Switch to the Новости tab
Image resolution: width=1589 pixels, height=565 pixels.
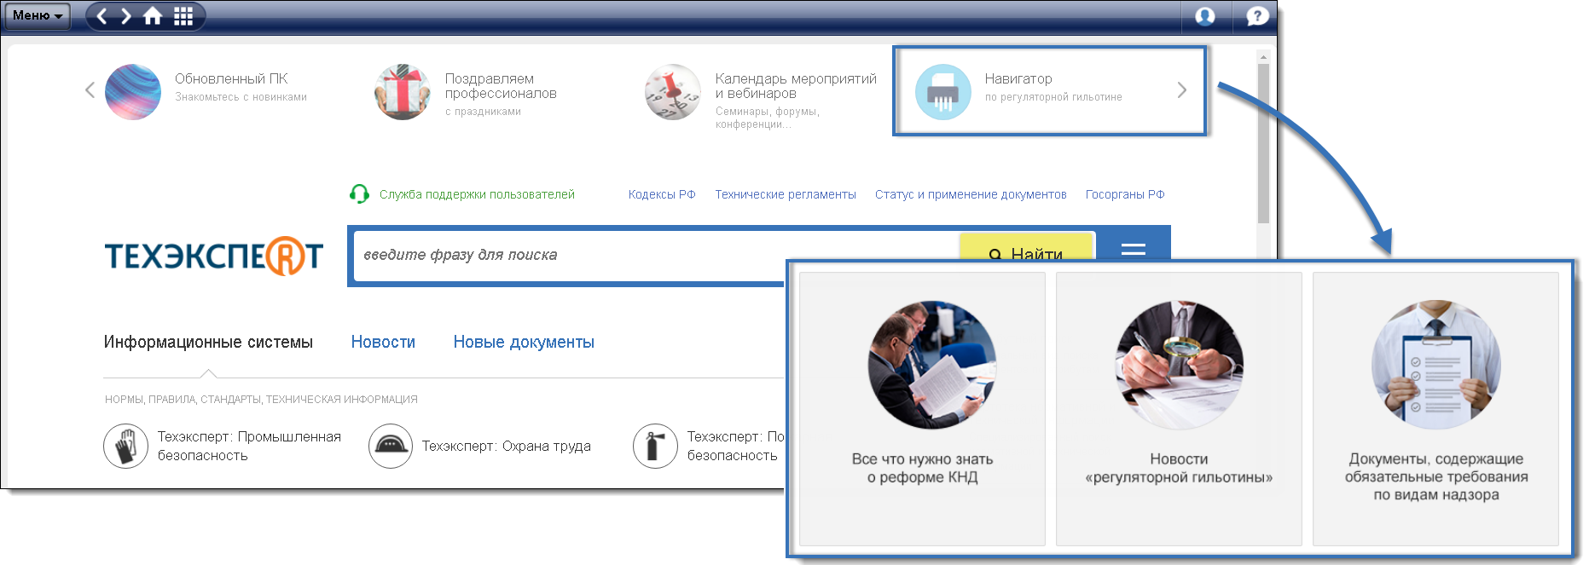(383, 343)
